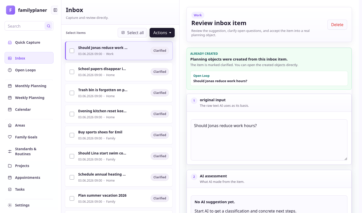Grab the text area resize handle
This screenshot has width=362, height=213.
point(346,159)
